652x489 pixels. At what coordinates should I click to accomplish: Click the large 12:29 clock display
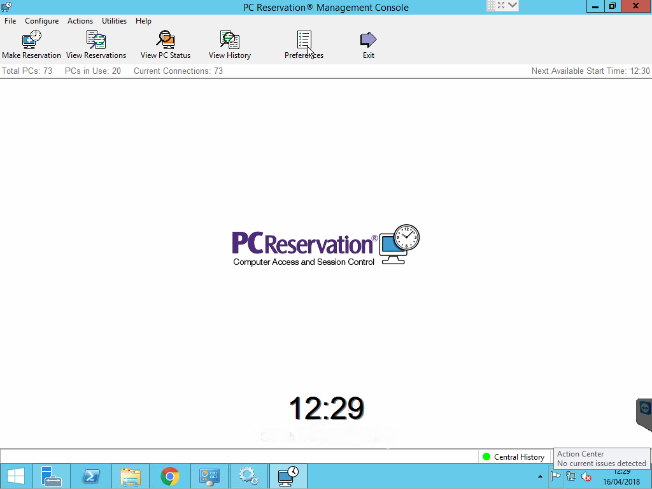327,408
